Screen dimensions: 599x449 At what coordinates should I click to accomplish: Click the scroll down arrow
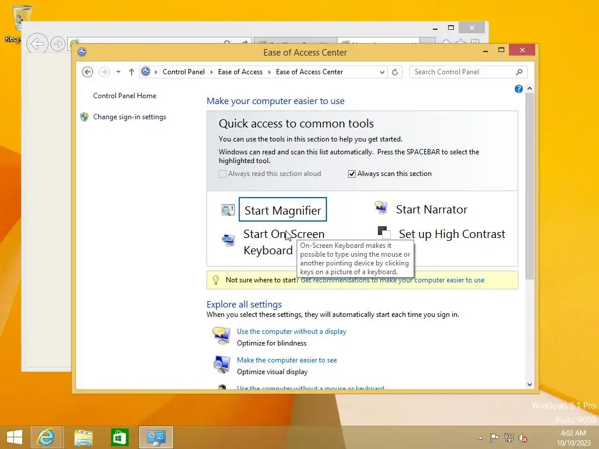pos(529,385)
